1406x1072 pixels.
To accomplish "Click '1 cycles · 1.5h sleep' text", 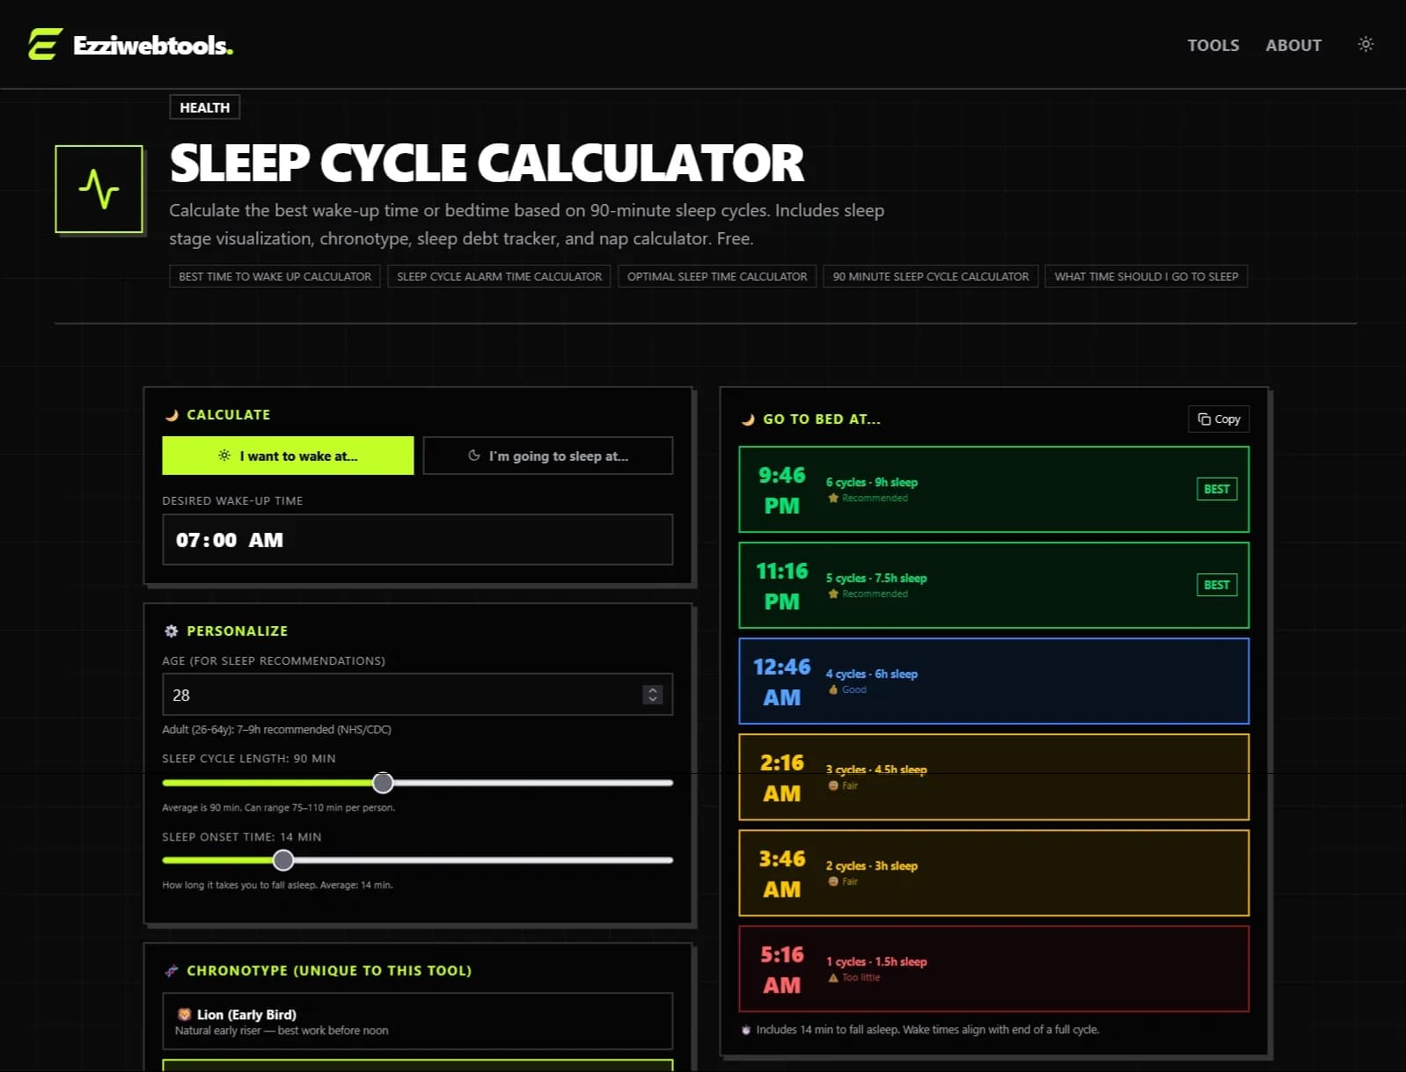I will 876,961.
